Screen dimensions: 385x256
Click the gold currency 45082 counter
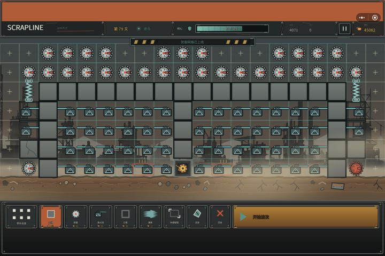click(366, 30)
